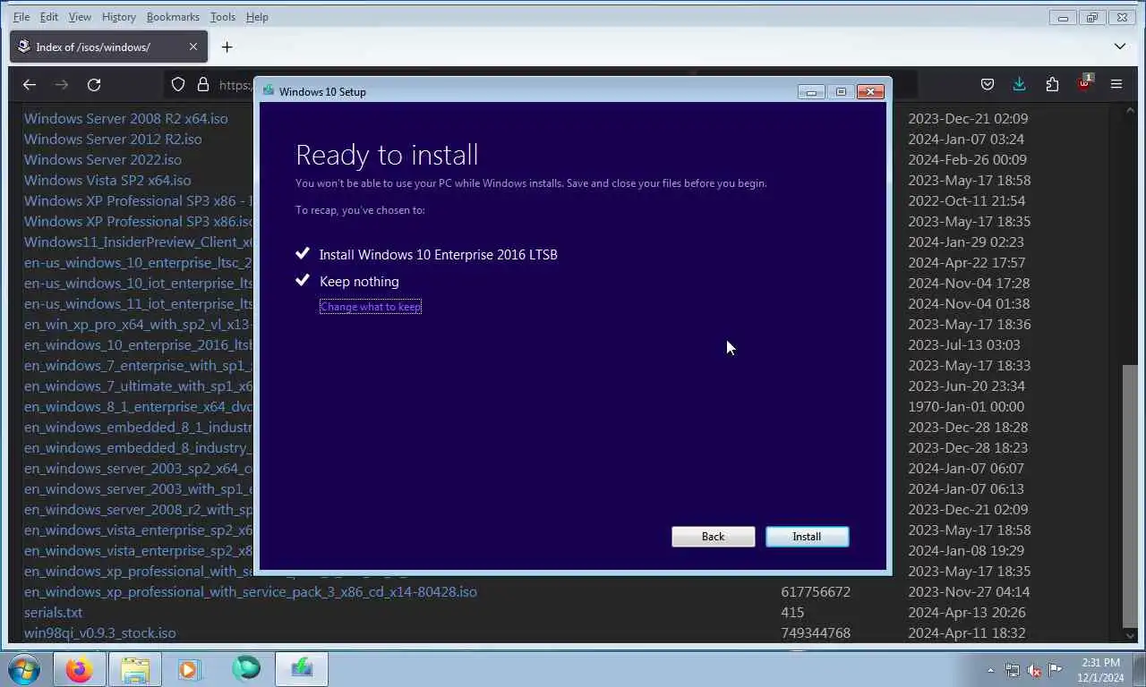Click the Back button in Setup dialog
The width and height of the screenshot is (1146, 687).
713,536
